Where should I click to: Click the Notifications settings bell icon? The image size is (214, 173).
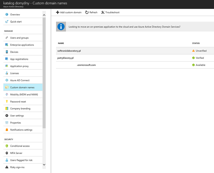click(x=7, y=130)
